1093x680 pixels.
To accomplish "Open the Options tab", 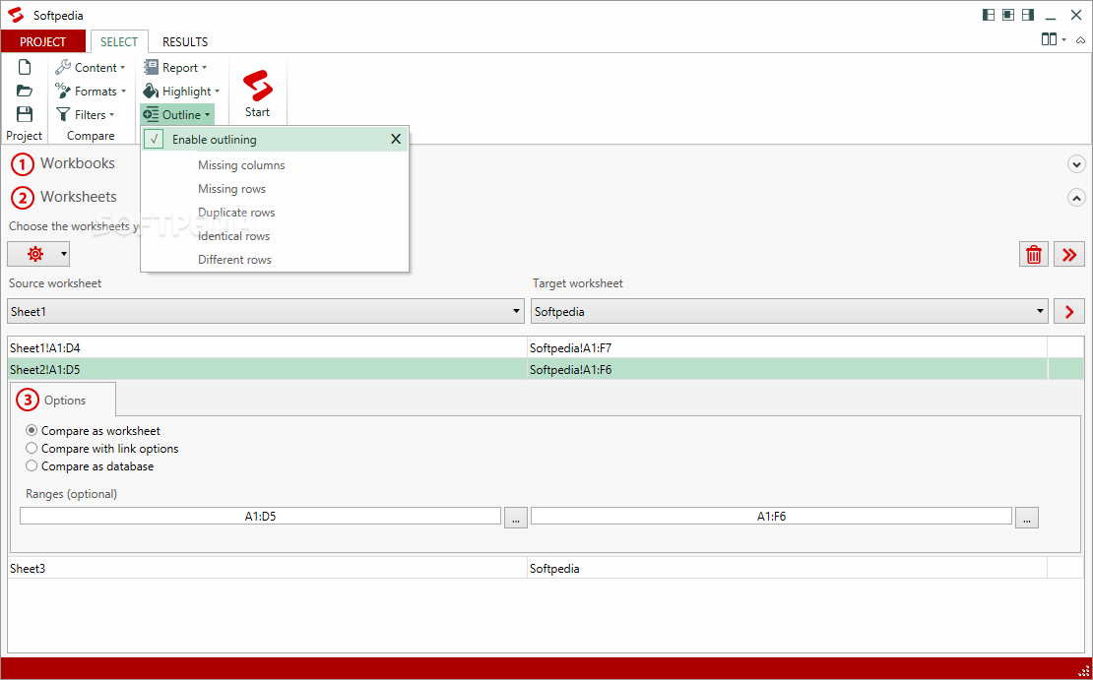I will pos(63,400).
